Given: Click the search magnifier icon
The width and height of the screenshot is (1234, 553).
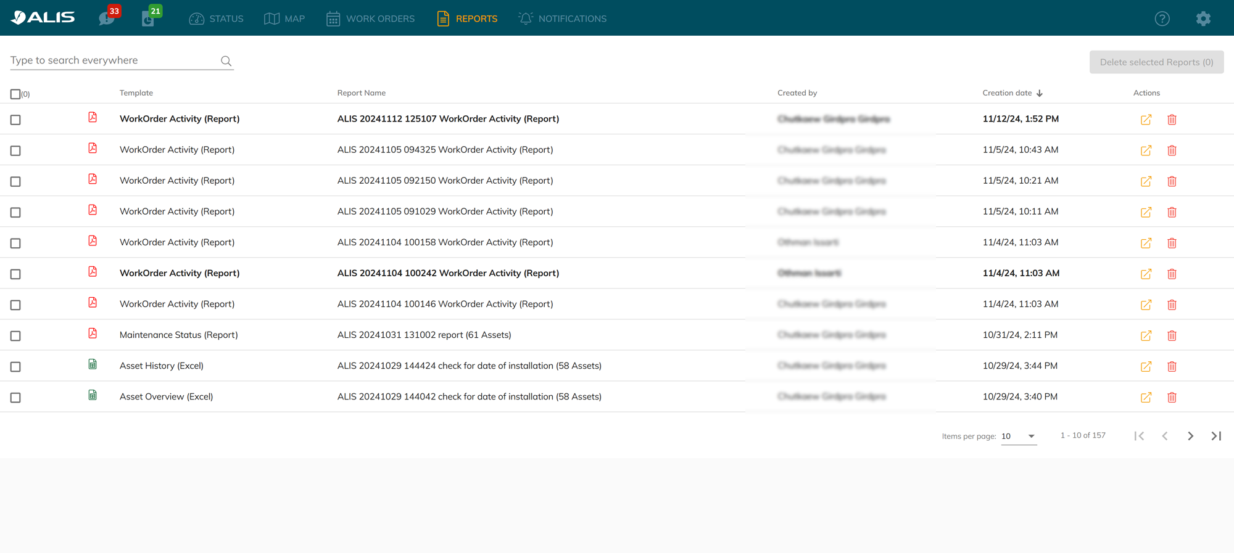Looking at the screenshot, I should click(226, 60).
